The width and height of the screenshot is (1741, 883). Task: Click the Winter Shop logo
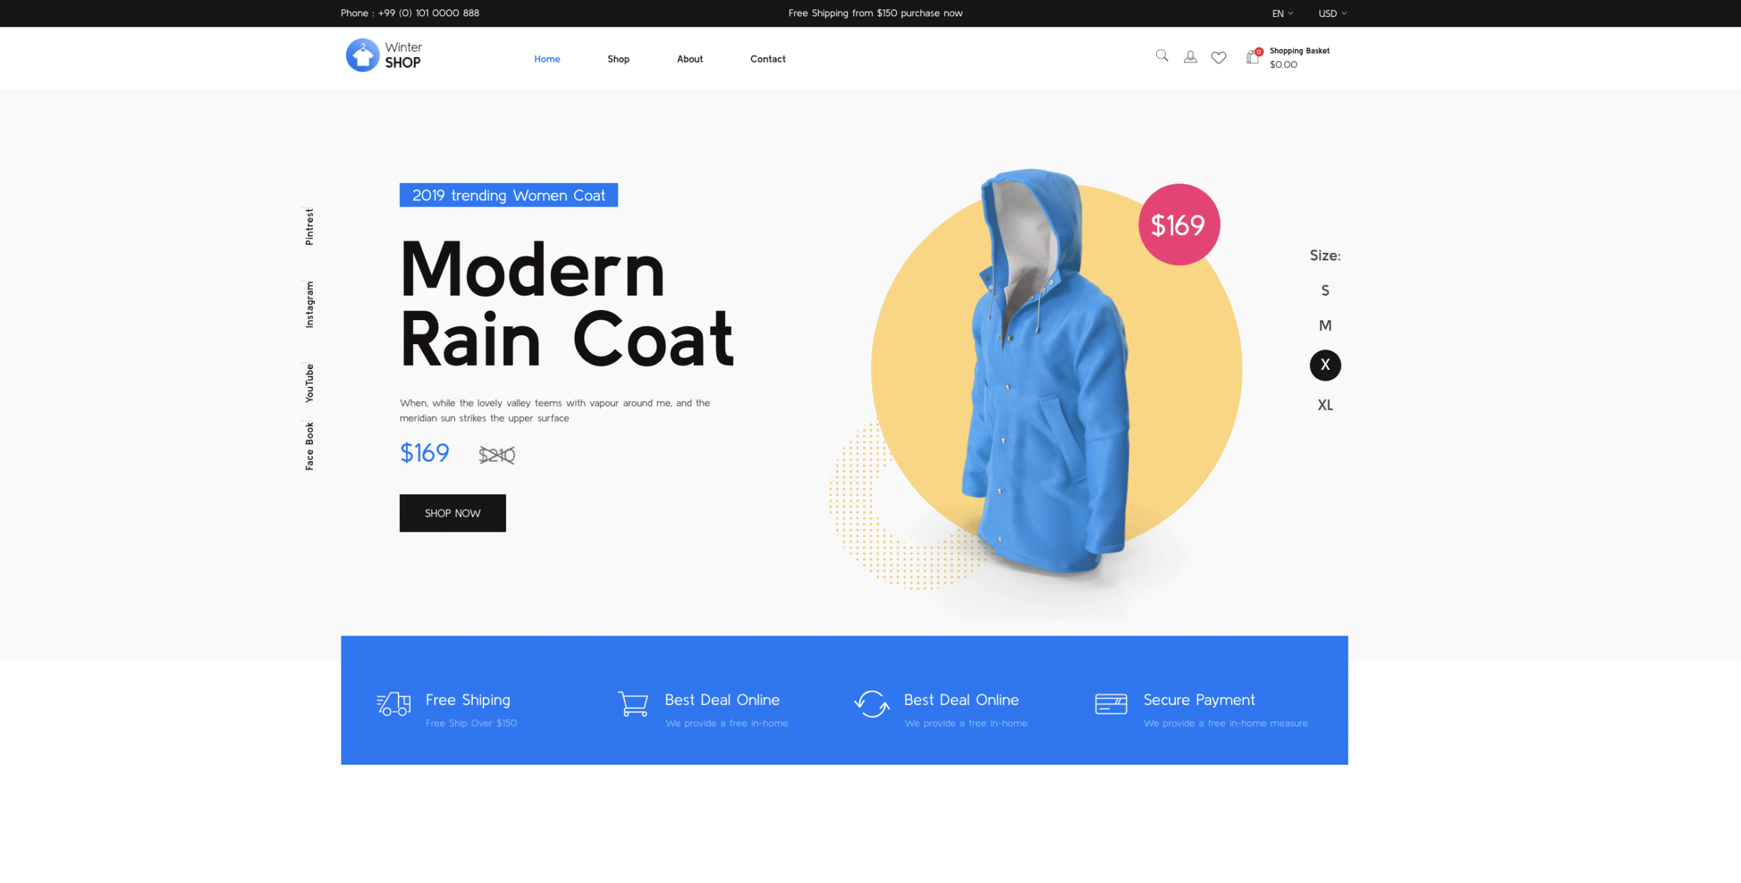(384, 55)
